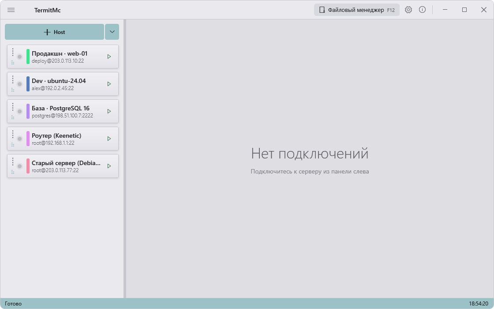Click the status circle of Dev · ubuntu-24.04
The image size is (494, 309).
coord(19,84)
